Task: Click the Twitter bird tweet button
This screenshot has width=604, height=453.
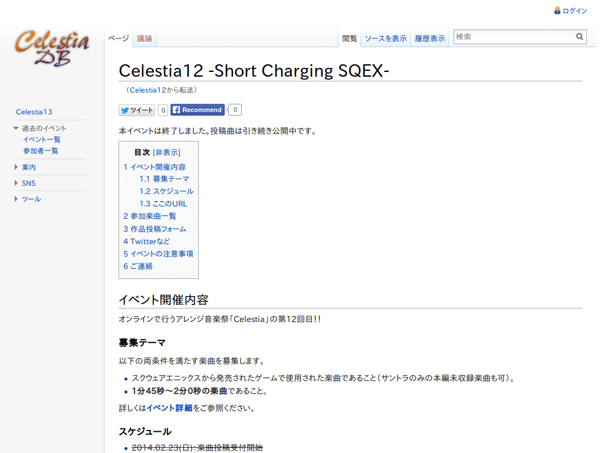Action: coord(137,110)
